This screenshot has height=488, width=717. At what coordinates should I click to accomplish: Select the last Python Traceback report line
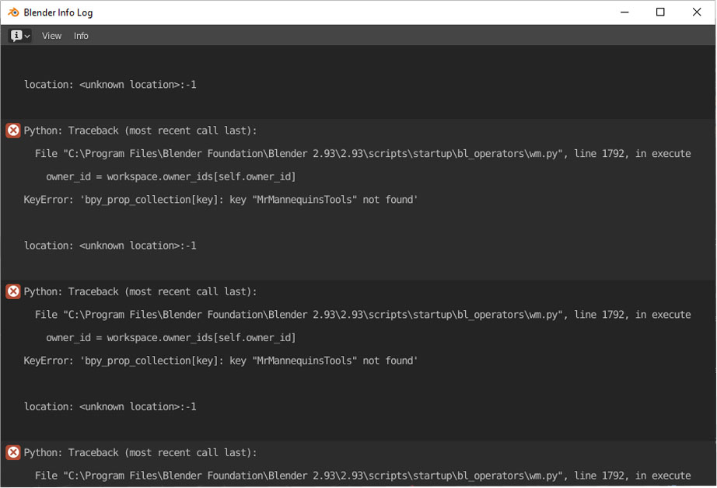click(141, 452)
